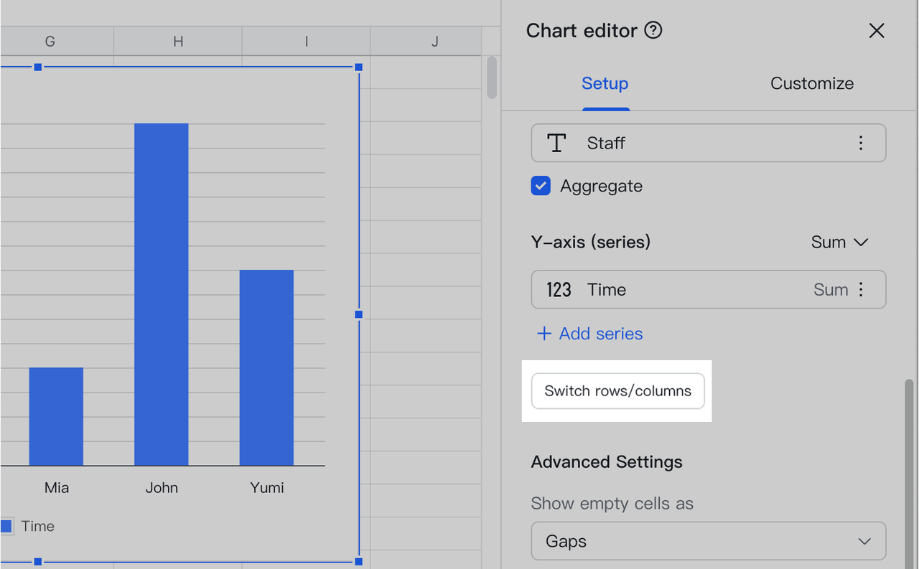Click the 123 number icon beside Time
The width and height of the screenshot is (919, 569).
point(559,290)
